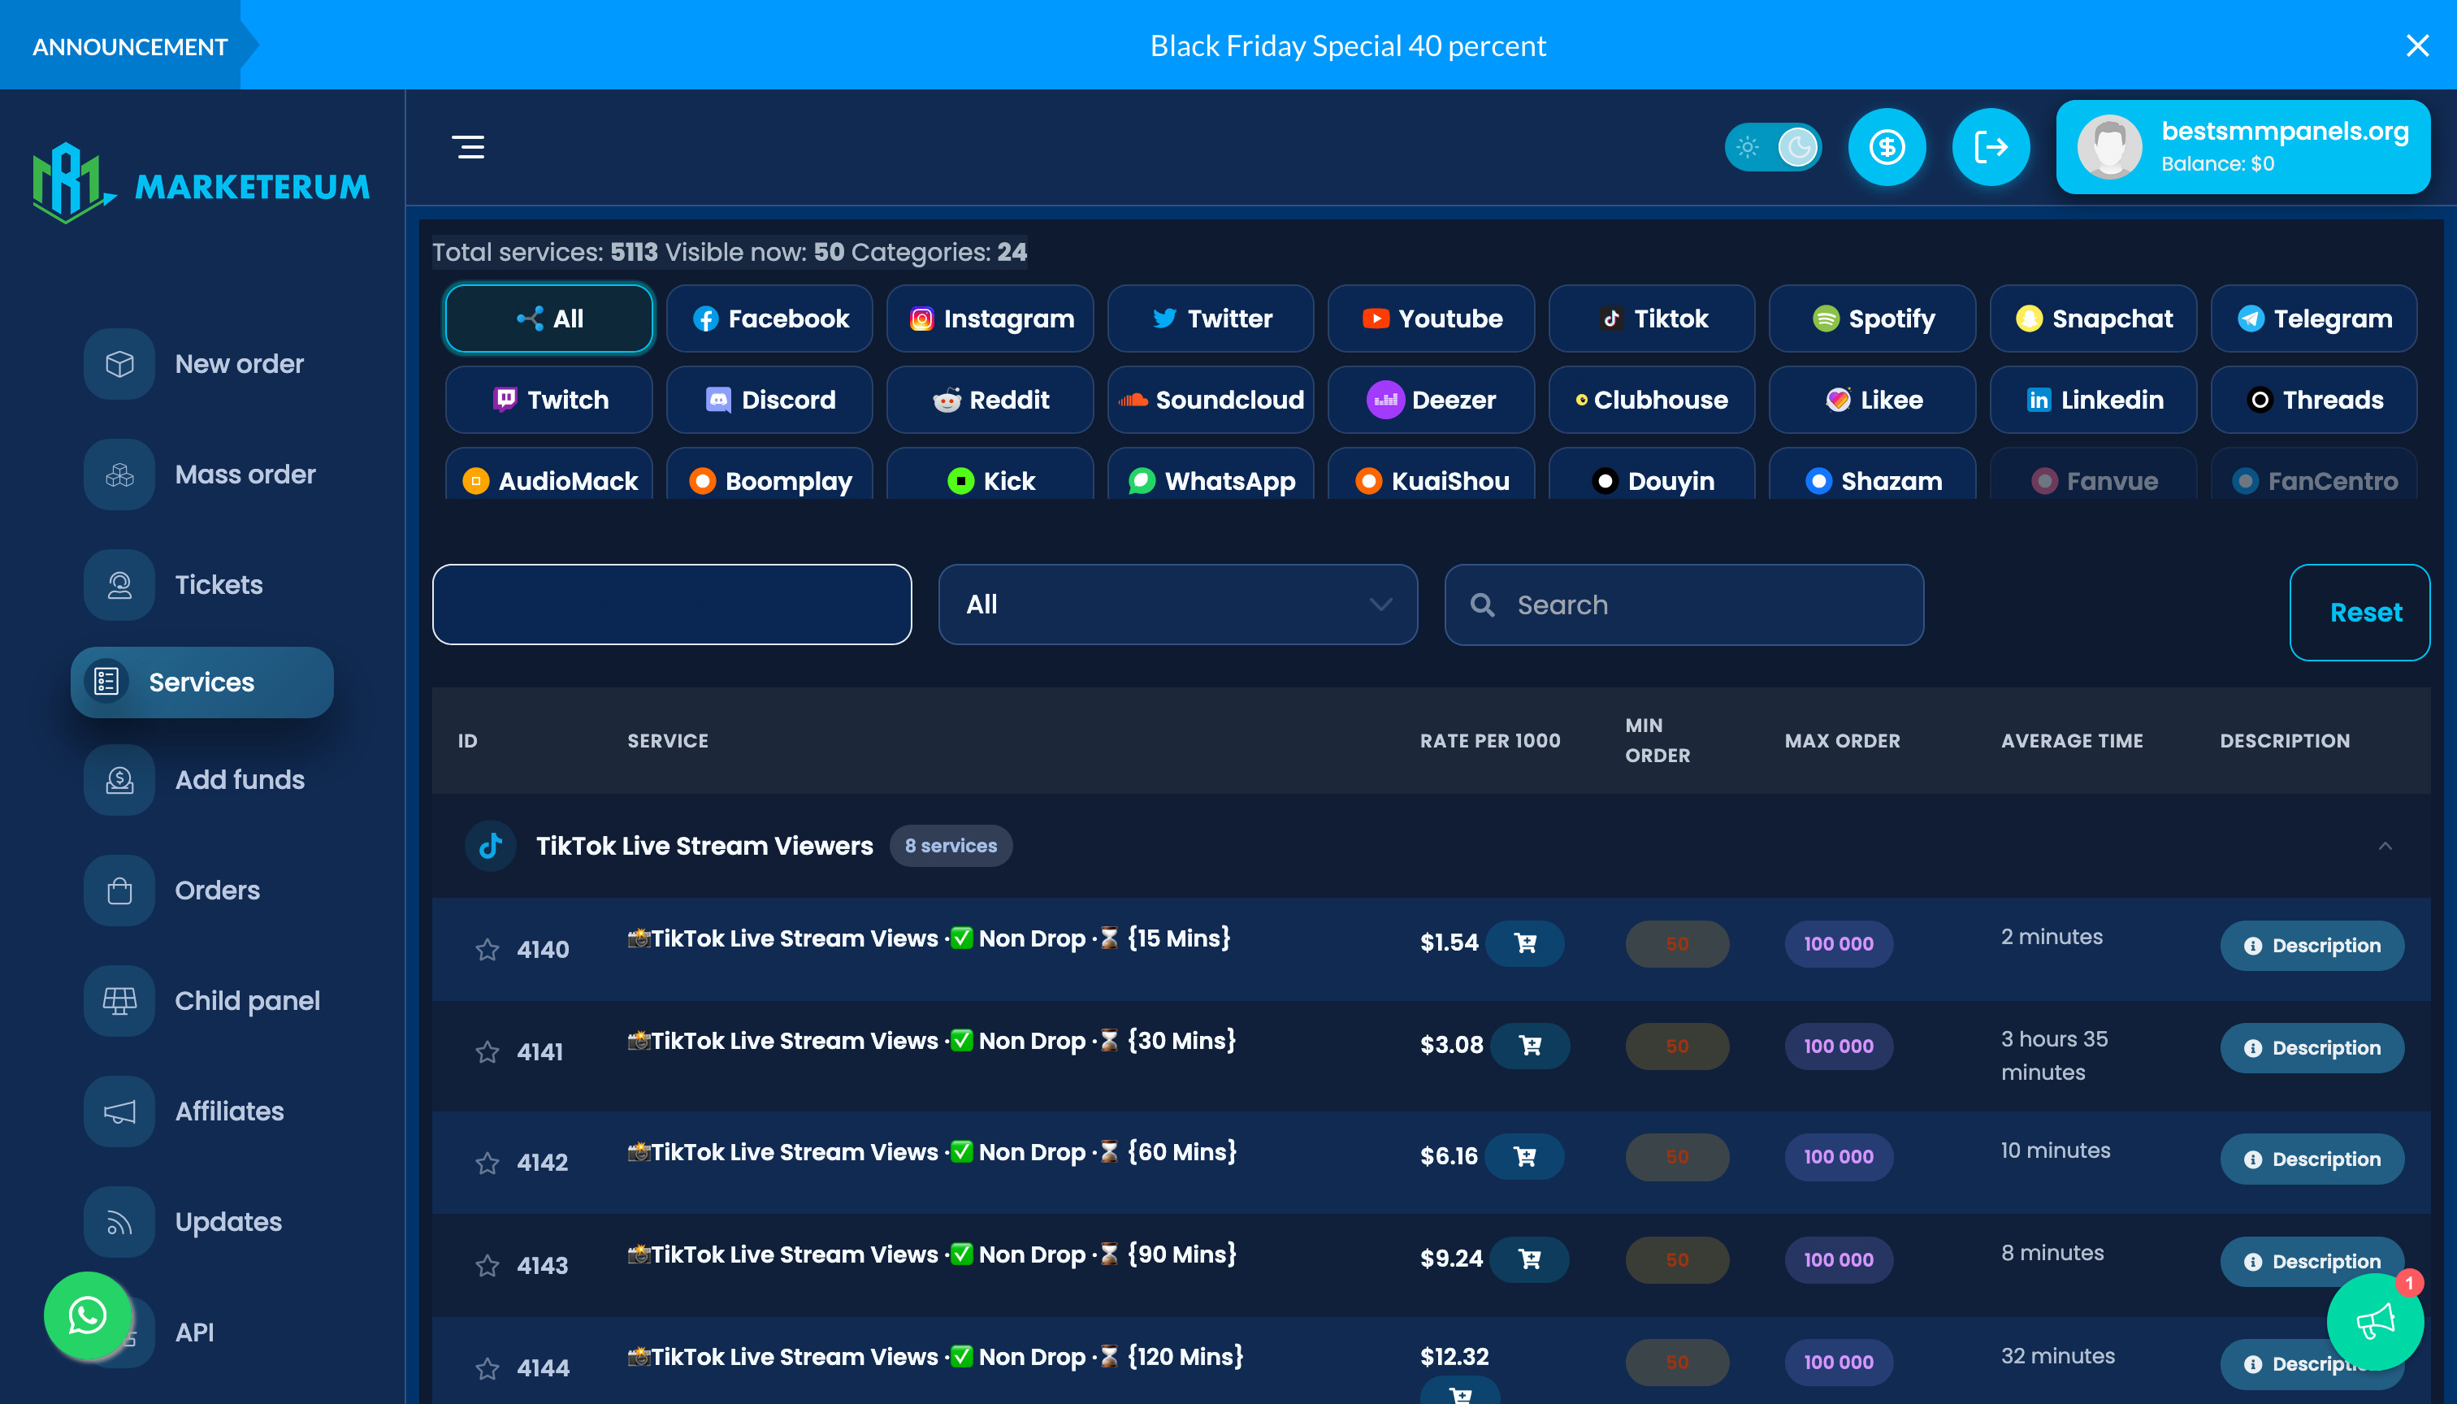Click the logout arrow icon
This screenshot has width=2457, height=1404.
click(x=1991, y=146)
